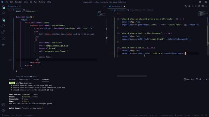The image size is (209, 117).
Task: Click the bash terminal label
Action: pyautogui.click(x=187, y=79)
